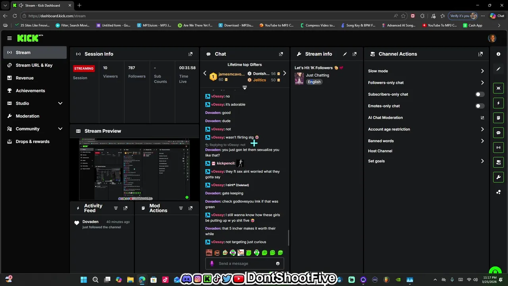Image resolution: width=508 pixels, height=286 pixels.
Task: Click the wrench icon in right sidebar
Action: click(x=498, y=177)
